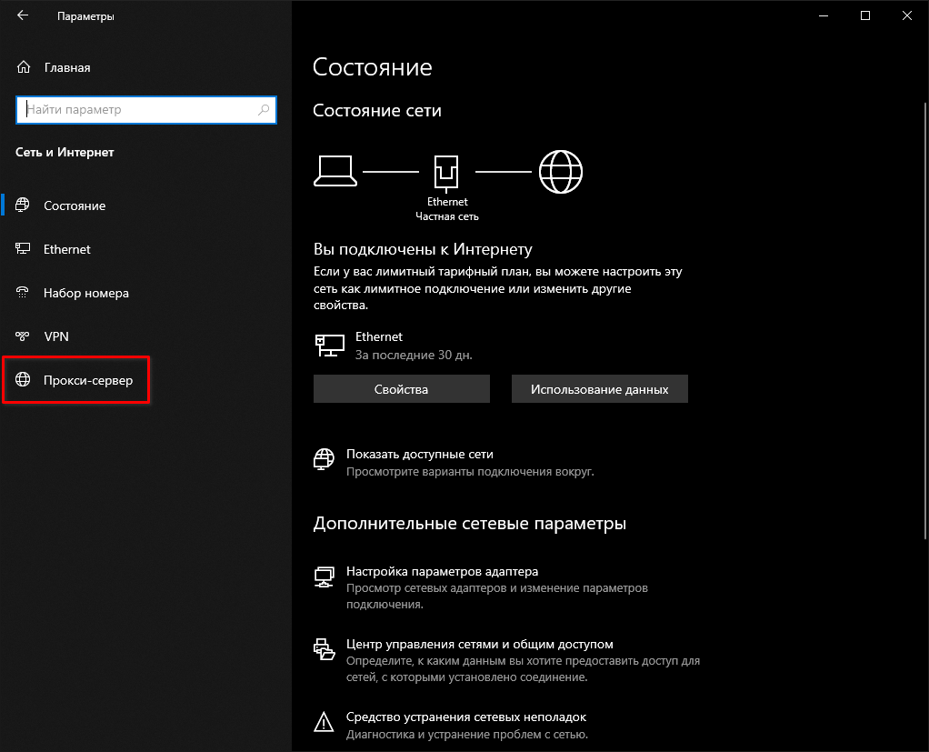Click the vertical scrollbar on the right
Viewport: 929px width, 752px height.
click(x=924, y=320)
